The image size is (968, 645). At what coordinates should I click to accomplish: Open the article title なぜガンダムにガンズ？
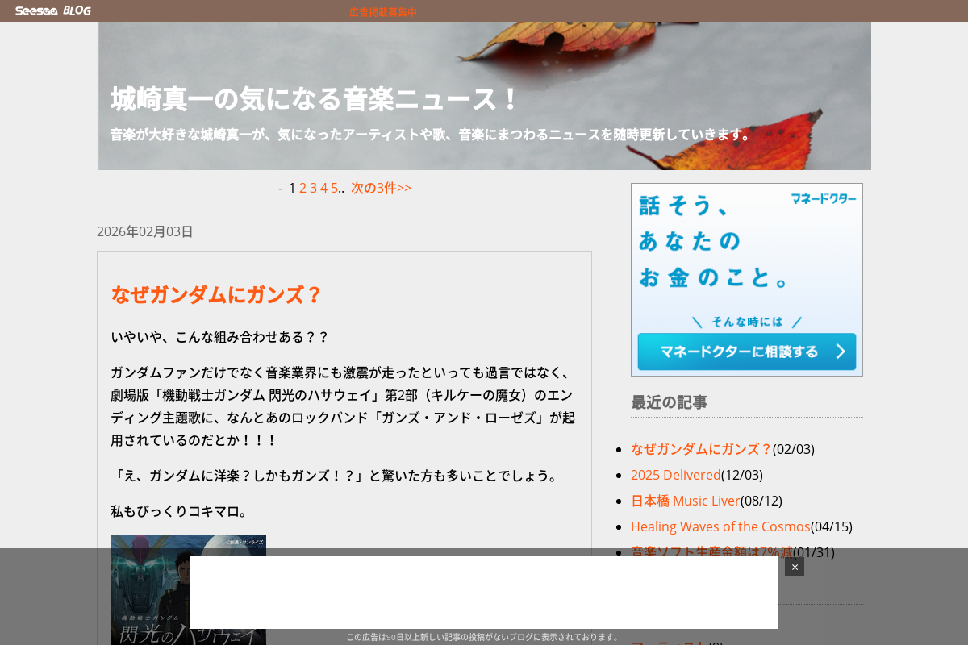point(217,294)
